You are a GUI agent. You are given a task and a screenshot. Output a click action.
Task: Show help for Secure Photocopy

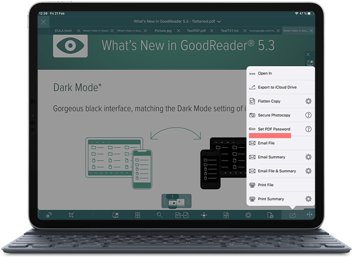(x=309, y=115)
